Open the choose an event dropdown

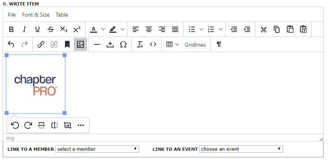coord(241,149)
